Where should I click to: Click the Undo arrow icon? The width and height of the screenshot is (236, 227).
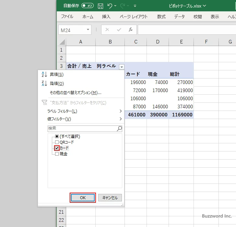click(110, 6)
